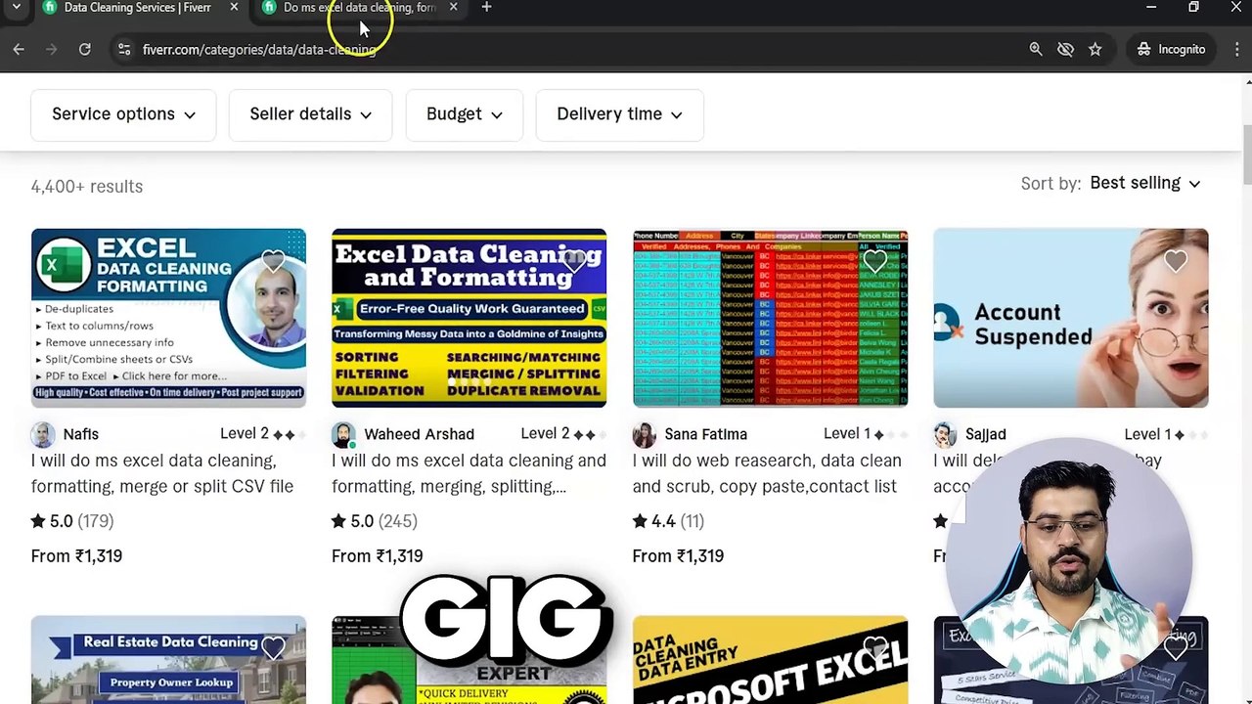The image size is (1252, 704).
Task: Open seller profile name Sajjad
Action: [x=986, y=434]
